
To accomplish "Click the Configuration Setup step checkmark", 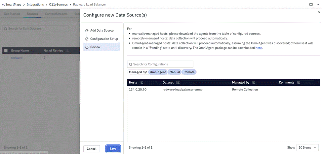I will coord(87,39).
